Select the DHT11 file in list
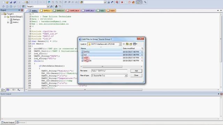The width and height of the screenshot is (223, 125). point(87,52)
